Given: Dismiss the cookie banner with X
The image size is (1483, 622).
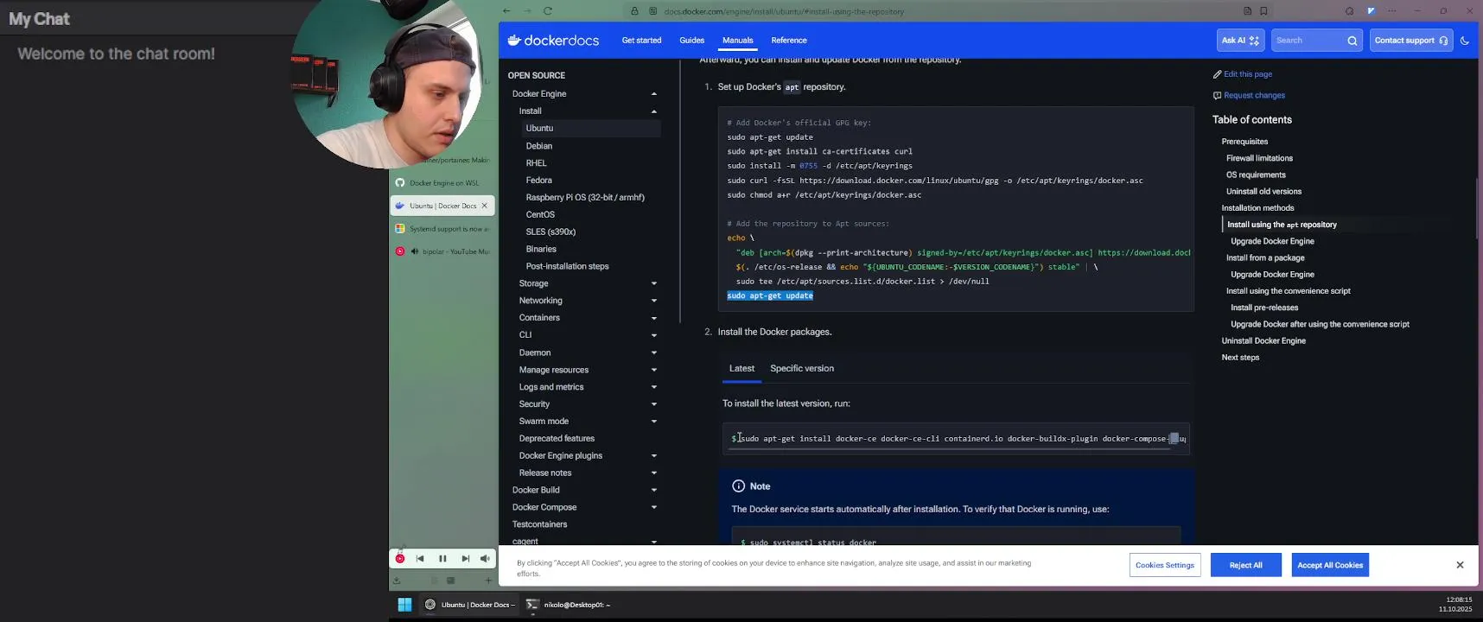Looking at the screenshot, I should (1460, 565).
